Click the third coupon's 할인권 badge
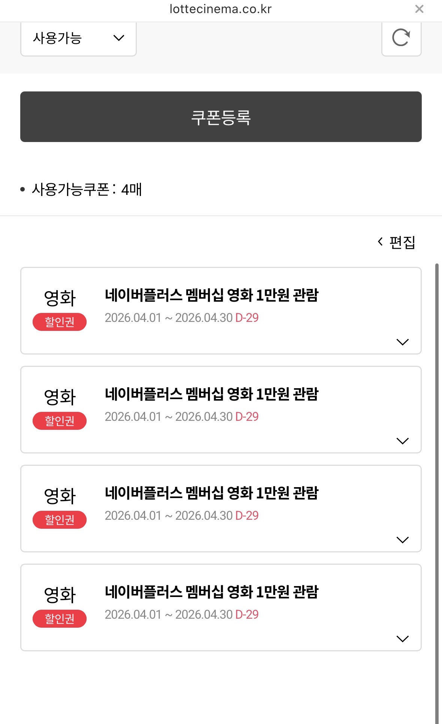This screenshot has width=442, height=724. click(60, 520)
